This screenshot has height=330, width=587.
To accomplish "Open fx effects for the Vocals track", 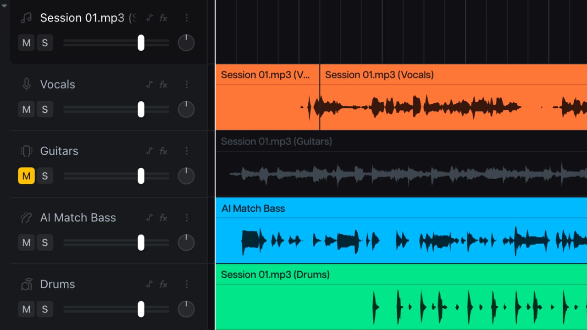I will click(163, 84).
